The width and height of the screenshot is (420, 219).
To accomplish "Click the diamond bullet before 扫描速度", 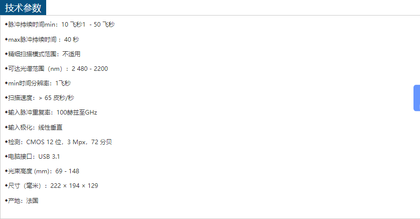I will pyautogui.click(x=6, y=97).
